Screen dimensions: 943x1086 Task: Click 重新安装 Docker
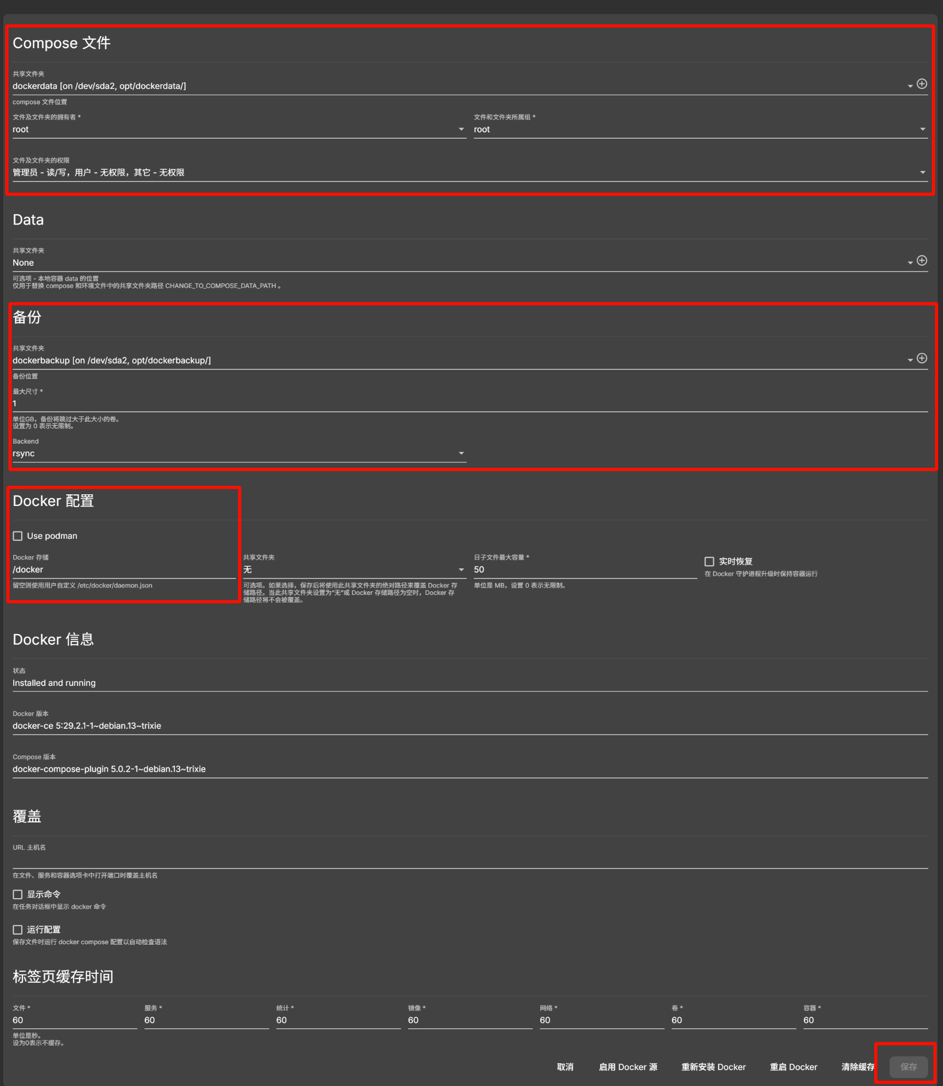713,1067
